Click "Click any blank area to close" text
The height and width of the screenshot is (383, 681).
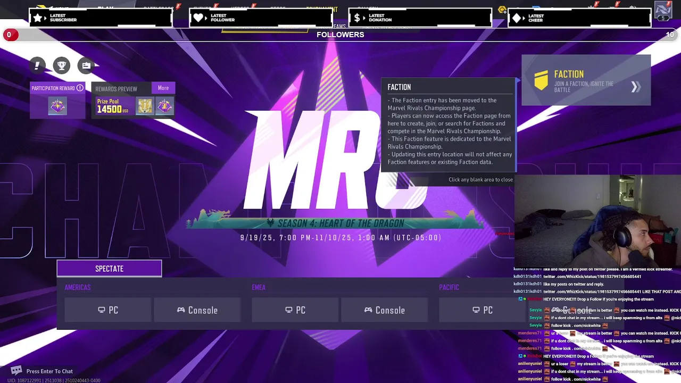coord(480,179)
